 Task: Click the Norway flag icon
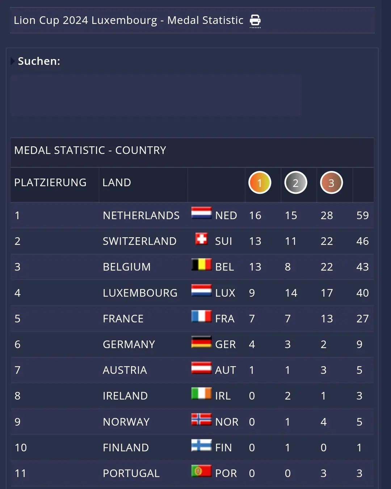201,419
